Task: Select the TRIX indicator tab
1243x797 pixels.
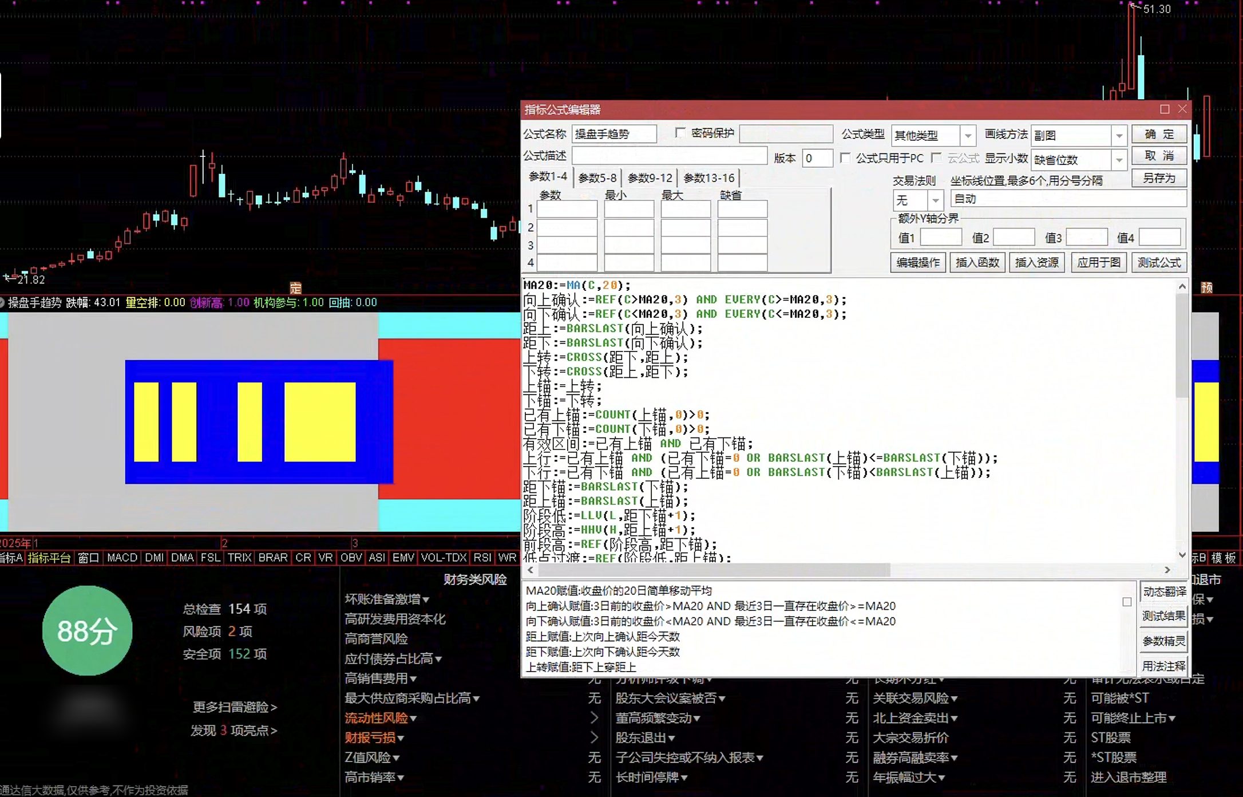Action: pos(239,558)
